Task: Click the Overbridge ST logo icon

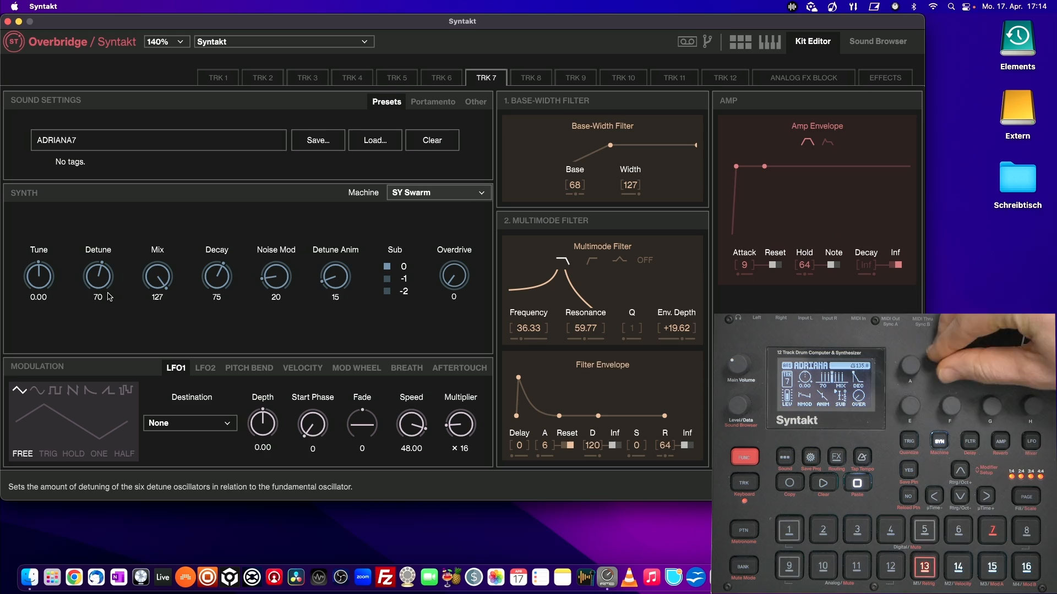Action: tap(14, 42)
